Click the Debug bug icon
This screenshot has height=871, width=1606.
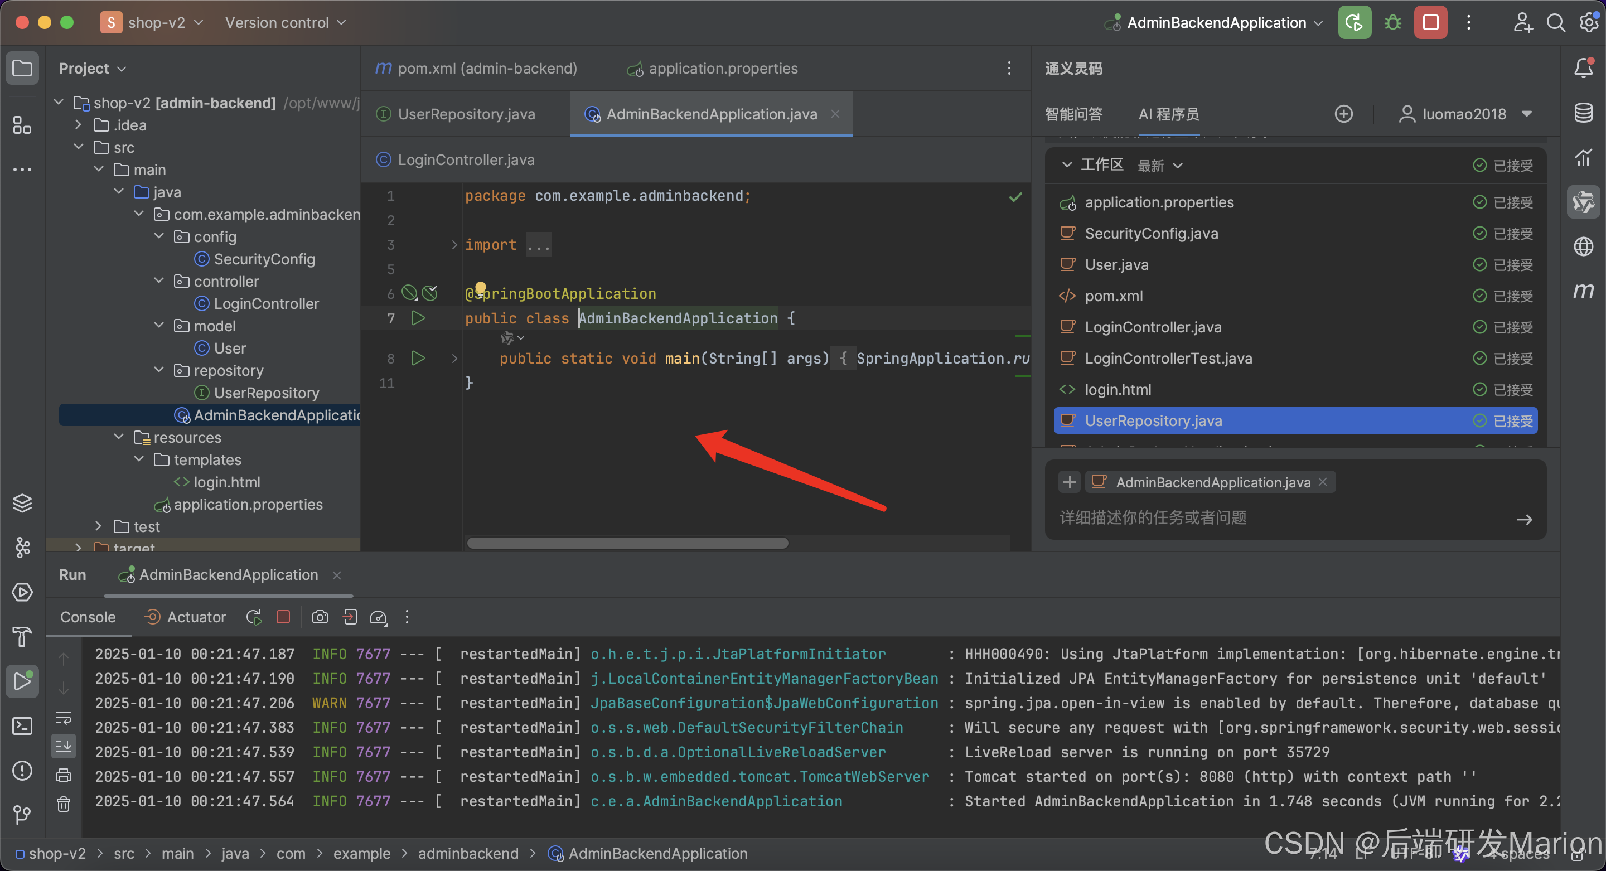[1392, 23]
